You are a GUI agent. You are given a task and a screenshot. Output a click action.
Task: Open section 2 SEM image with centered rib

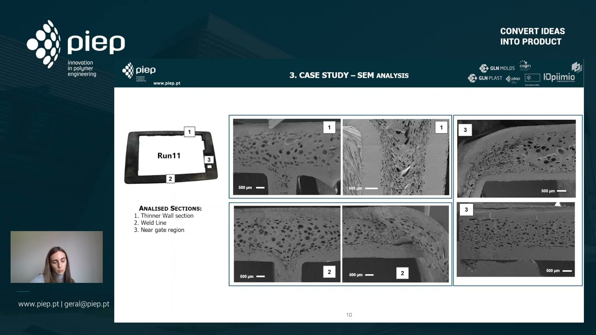pos(287,244)
